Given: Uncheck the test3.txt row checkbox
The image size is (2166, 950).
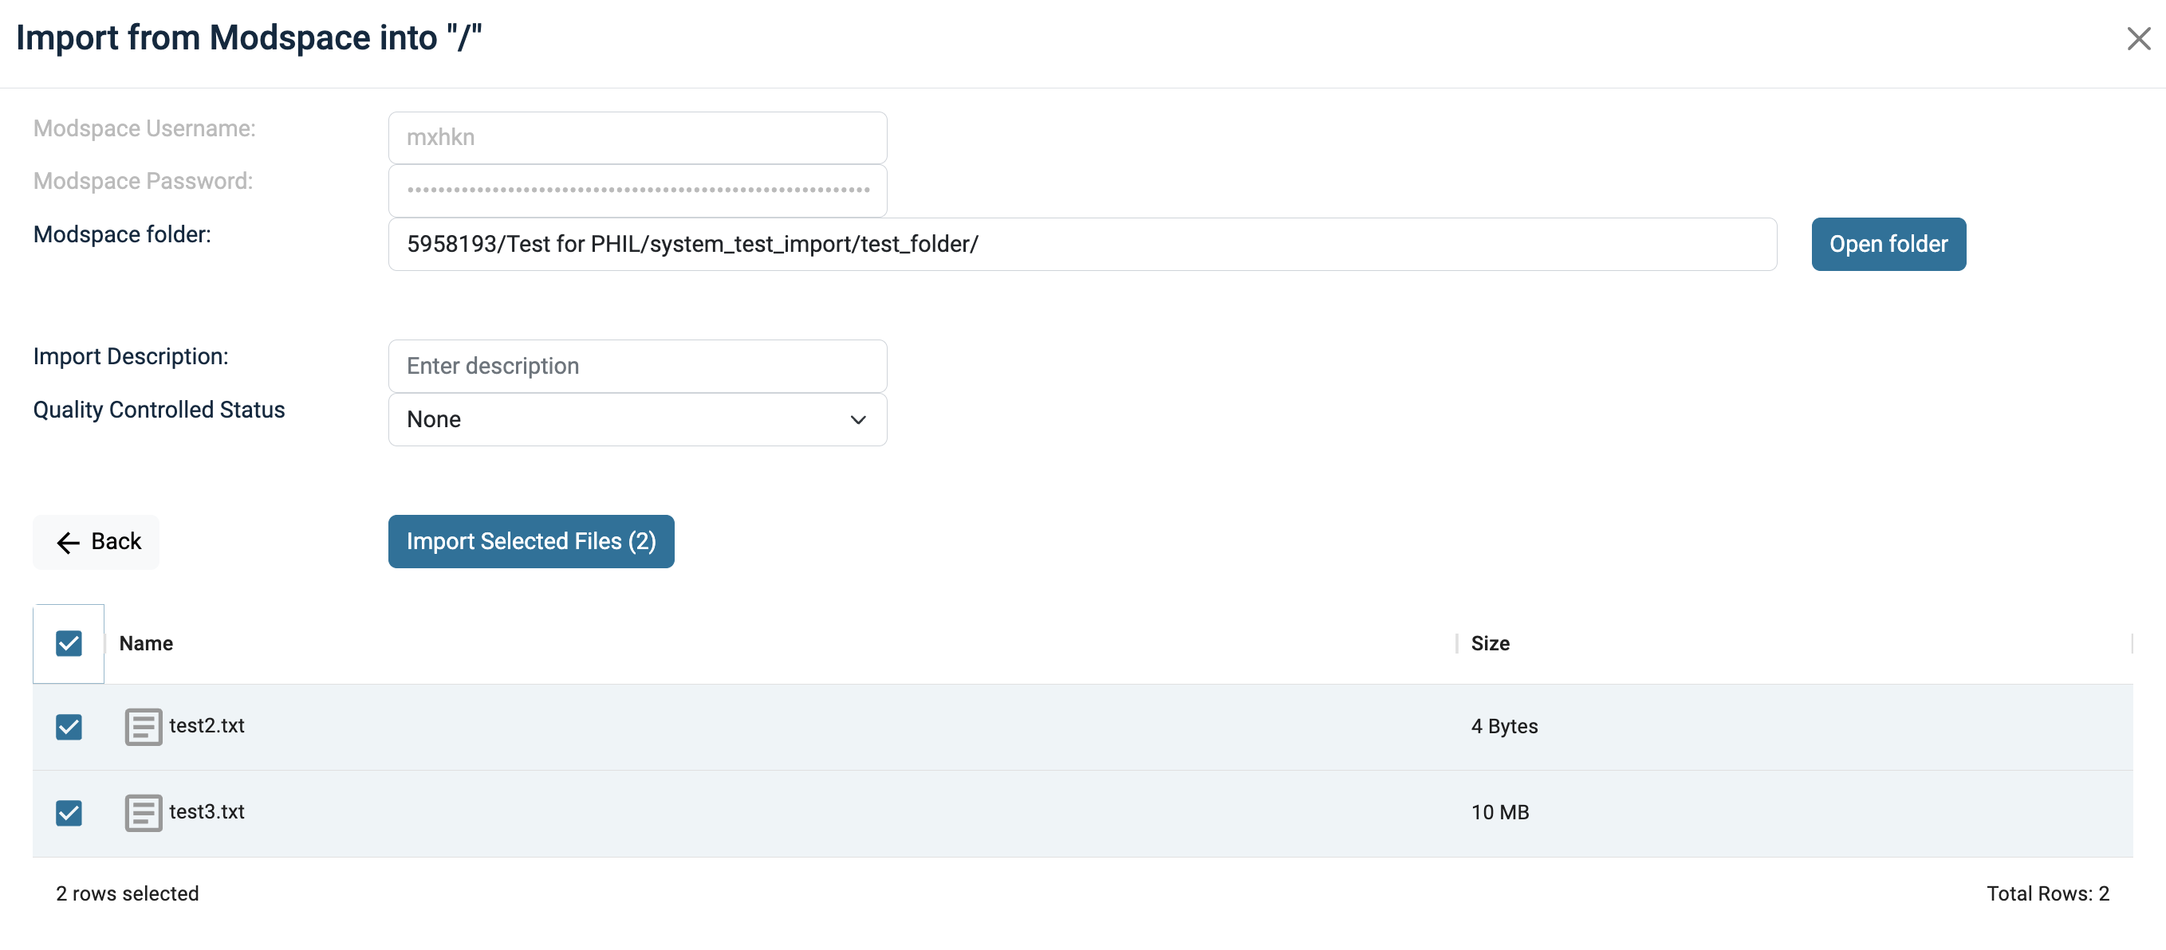Looking at the screenshot, I should pyautogui.click(x=69, y=812).
